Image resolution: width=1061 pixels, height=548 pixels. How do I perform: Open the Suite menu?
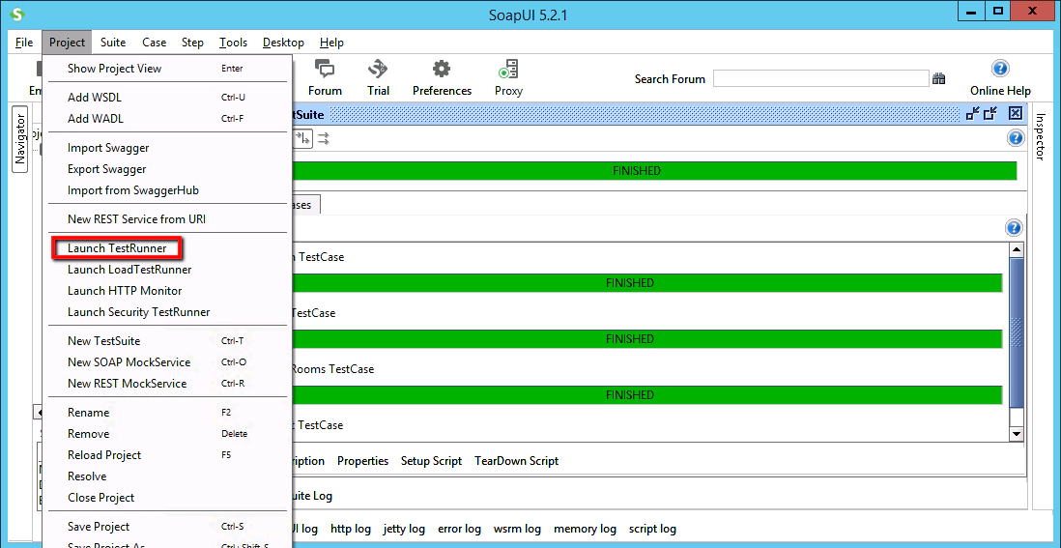click(x=113, y=43)
